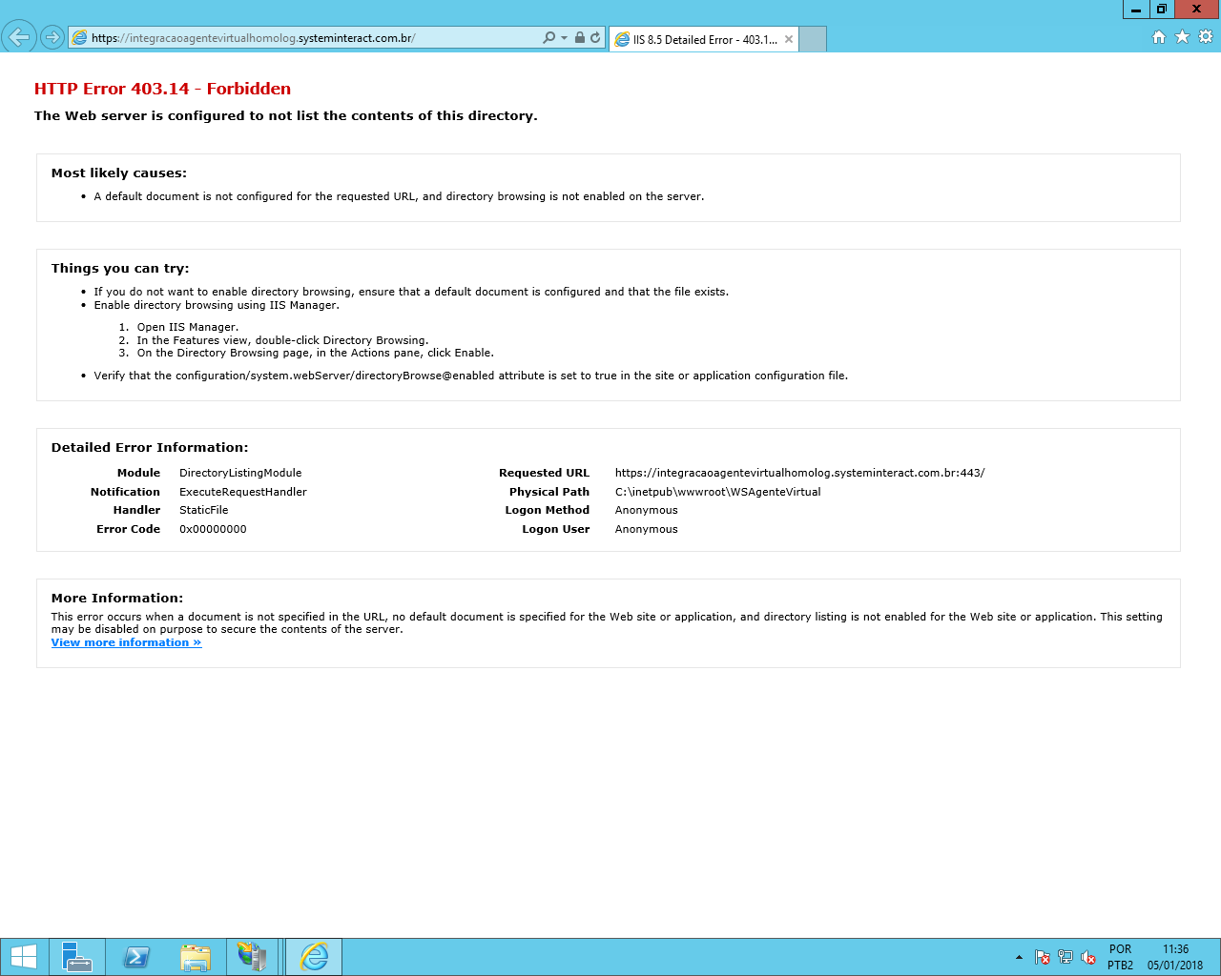Change POR PTB2 keyboard language indicator

pyautogui.click(x=1120, y=957)
